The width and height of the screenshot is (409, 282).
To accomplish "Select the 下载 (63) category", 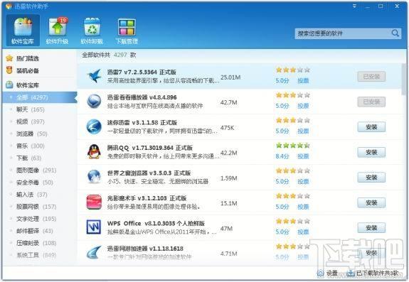I will coord(28,158).
